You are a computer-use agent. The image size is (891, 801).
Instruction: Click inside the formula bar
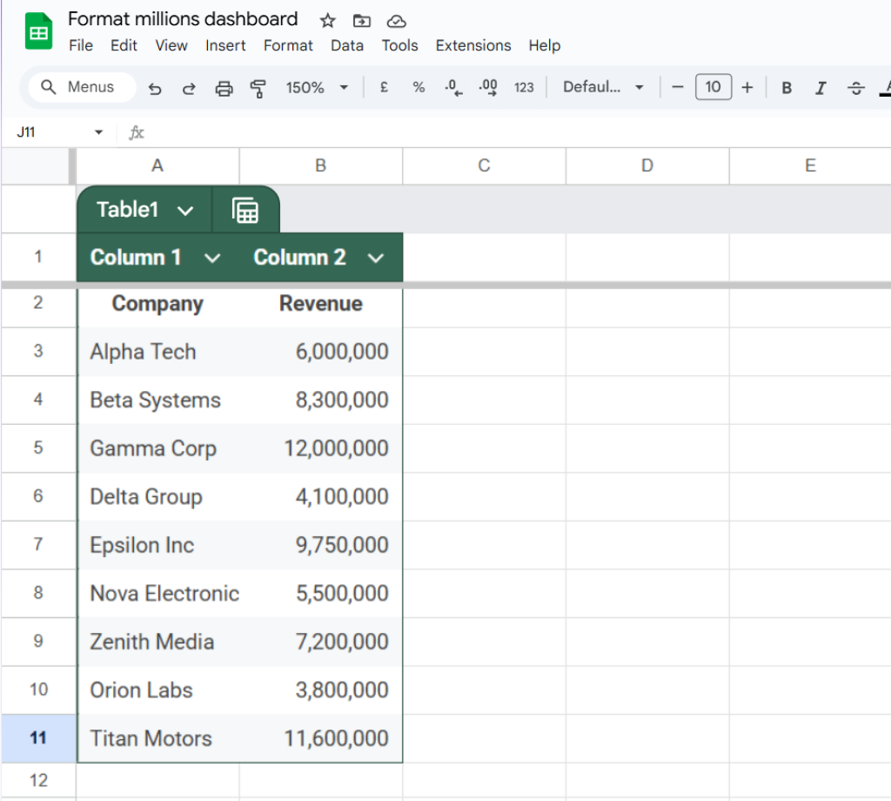point(348,131)
